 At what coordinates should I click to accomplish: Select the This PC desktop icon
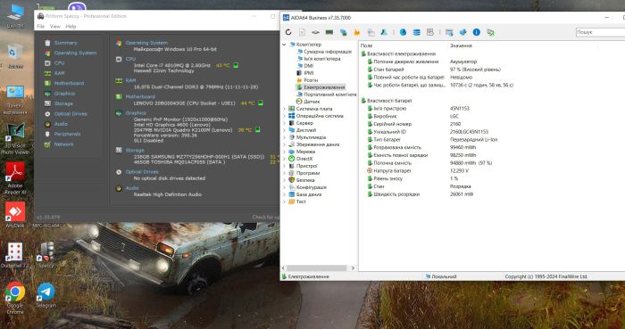15,16
